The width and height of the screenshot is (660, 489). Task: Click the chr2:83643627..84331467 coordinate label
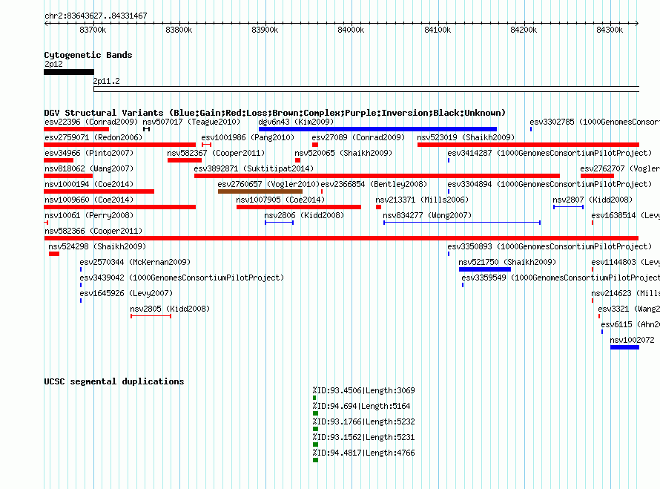[x=96, y=16]
